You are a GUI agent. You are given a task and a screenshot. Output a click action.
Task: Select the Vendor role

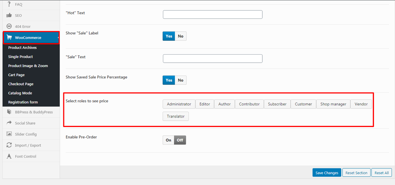click(x=361, y=104)
